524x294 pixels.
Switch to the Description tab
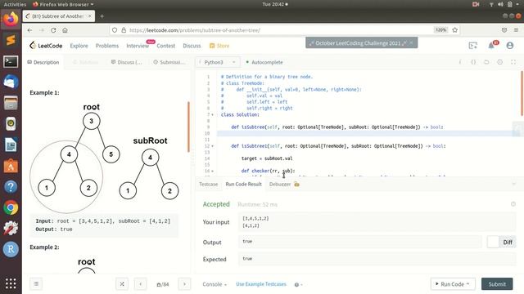pyautogui.click(x=43, y=62)
